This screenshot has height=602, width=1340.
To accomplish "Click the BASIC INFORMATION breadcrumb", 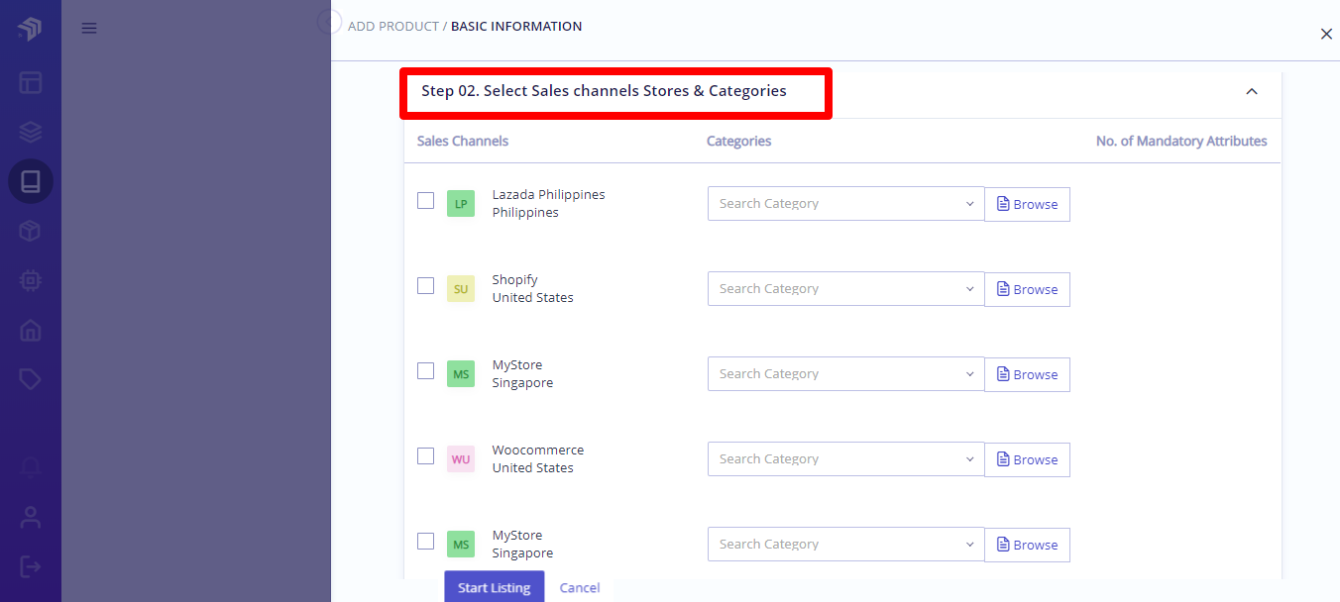I will coord(516,27).
